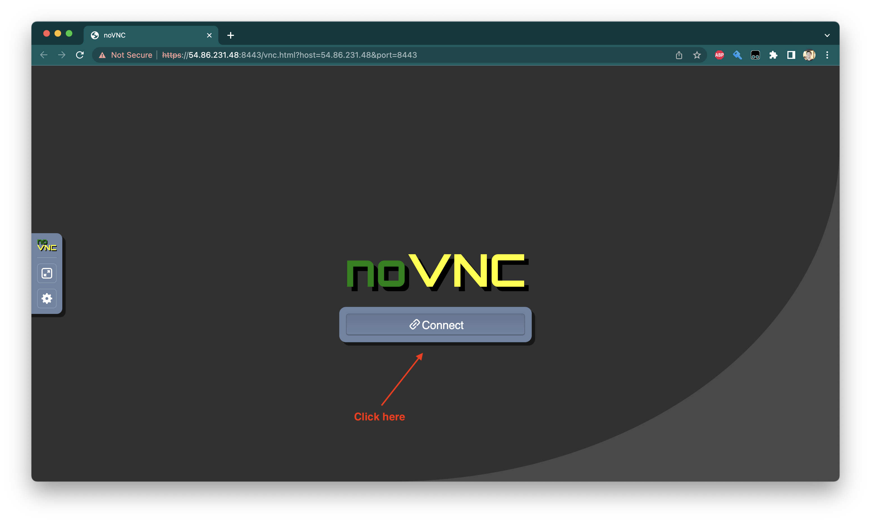Close the noVNC tab
This screenshot has width=871, height=523.
(209, 35)
